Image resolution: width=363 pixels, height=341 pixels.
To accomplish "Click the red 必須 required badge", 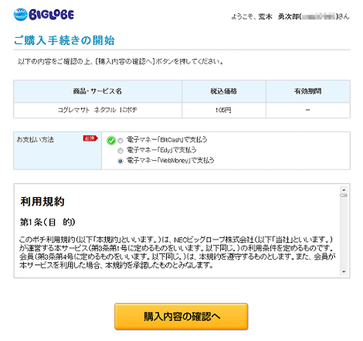I will pos(90,138).
